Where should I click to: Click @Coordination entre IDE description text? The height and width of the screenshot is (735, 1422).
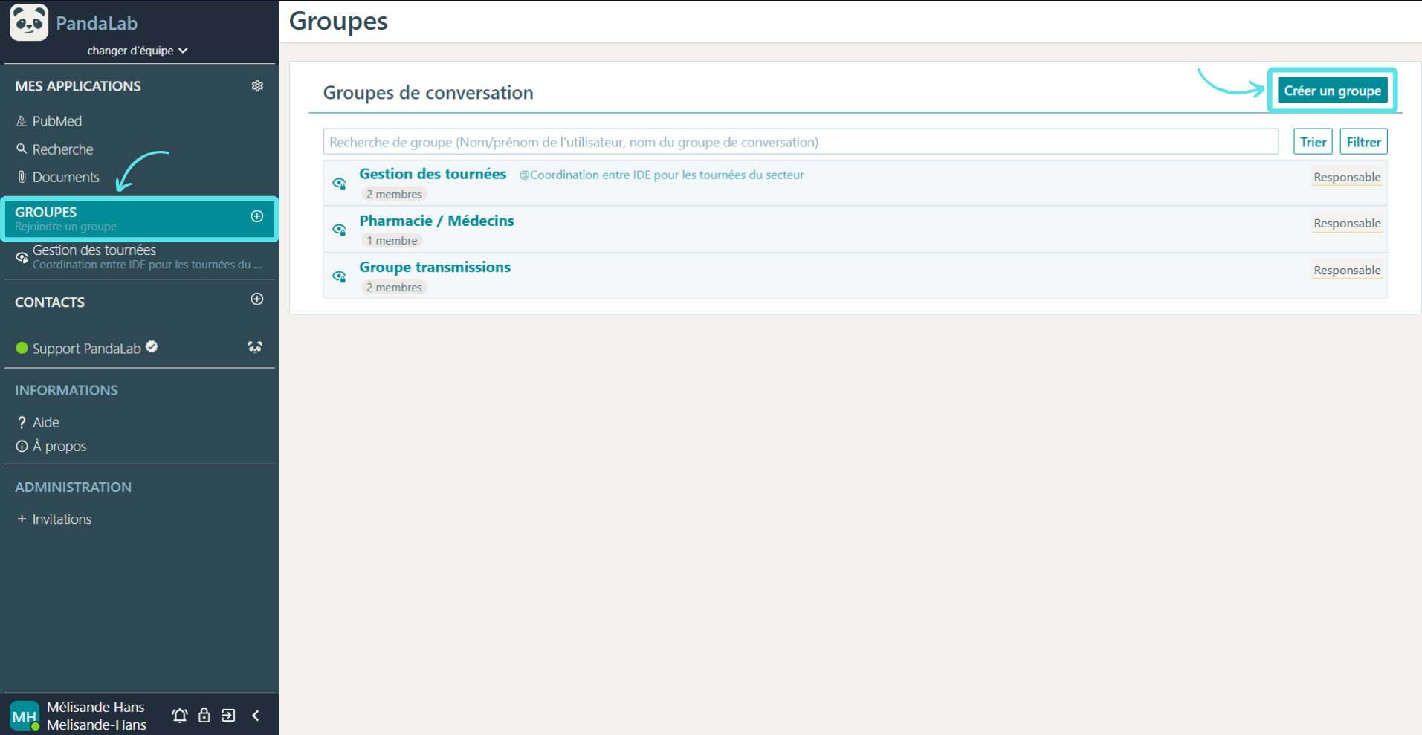click(662, 175)
